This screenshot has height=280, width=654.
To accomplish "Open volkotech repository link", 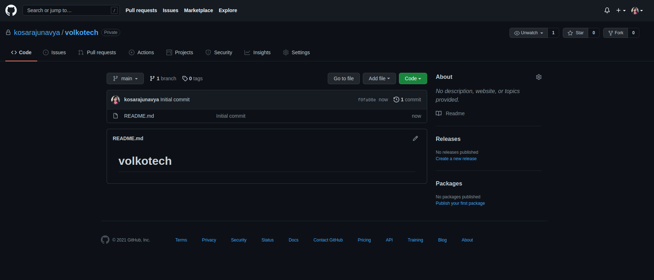I will (x=82, y=32).
